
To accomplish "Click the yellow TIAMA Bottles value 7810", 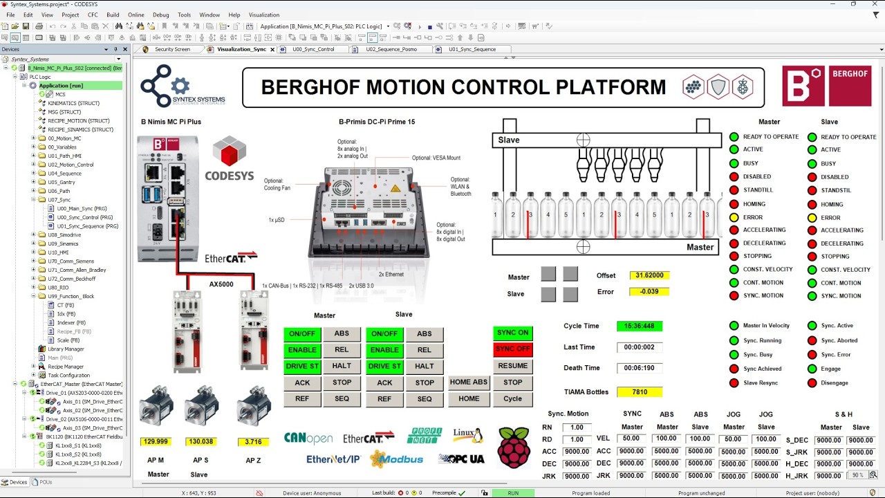I will (640, 392).
